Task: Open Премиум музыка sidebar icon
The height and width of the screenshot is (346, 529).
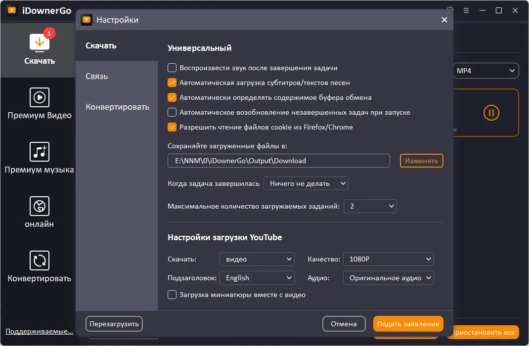Action: pyautogui.click(x=40, y=152)
